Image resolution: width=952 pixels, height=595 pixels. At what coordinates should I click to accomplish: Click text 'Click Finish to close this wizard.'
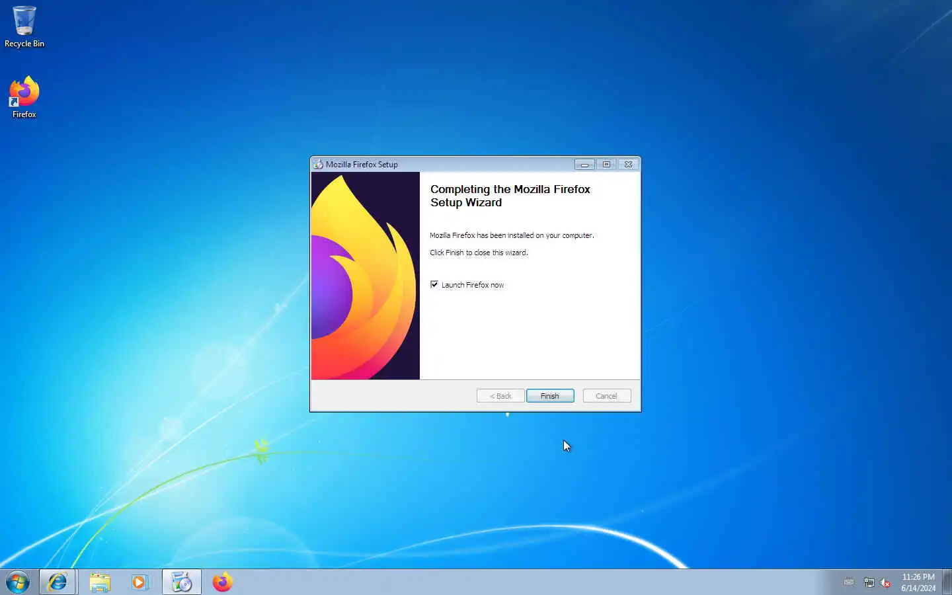479,253
